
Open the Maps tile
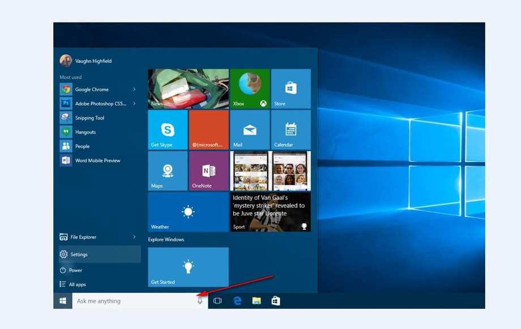click(168, 171)
